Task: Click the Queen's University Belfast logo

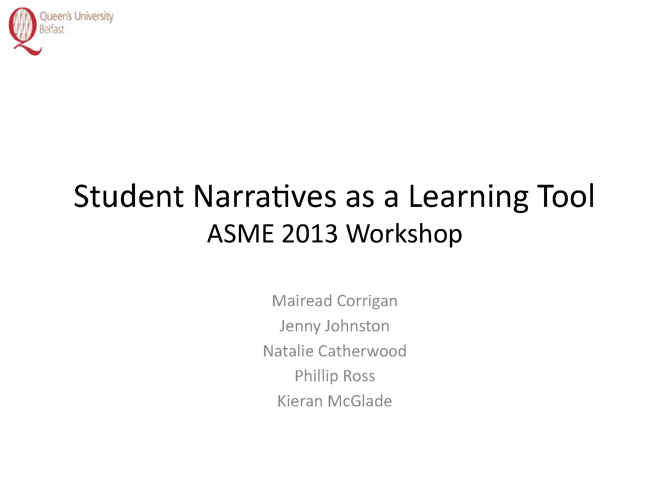Action: click(61, 31)
